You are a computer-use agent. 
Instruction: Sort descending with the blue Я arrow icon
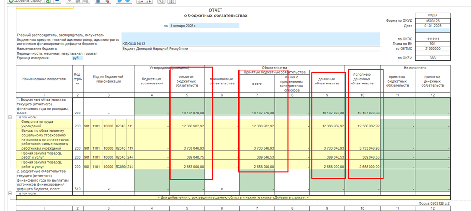coord(148,1)
